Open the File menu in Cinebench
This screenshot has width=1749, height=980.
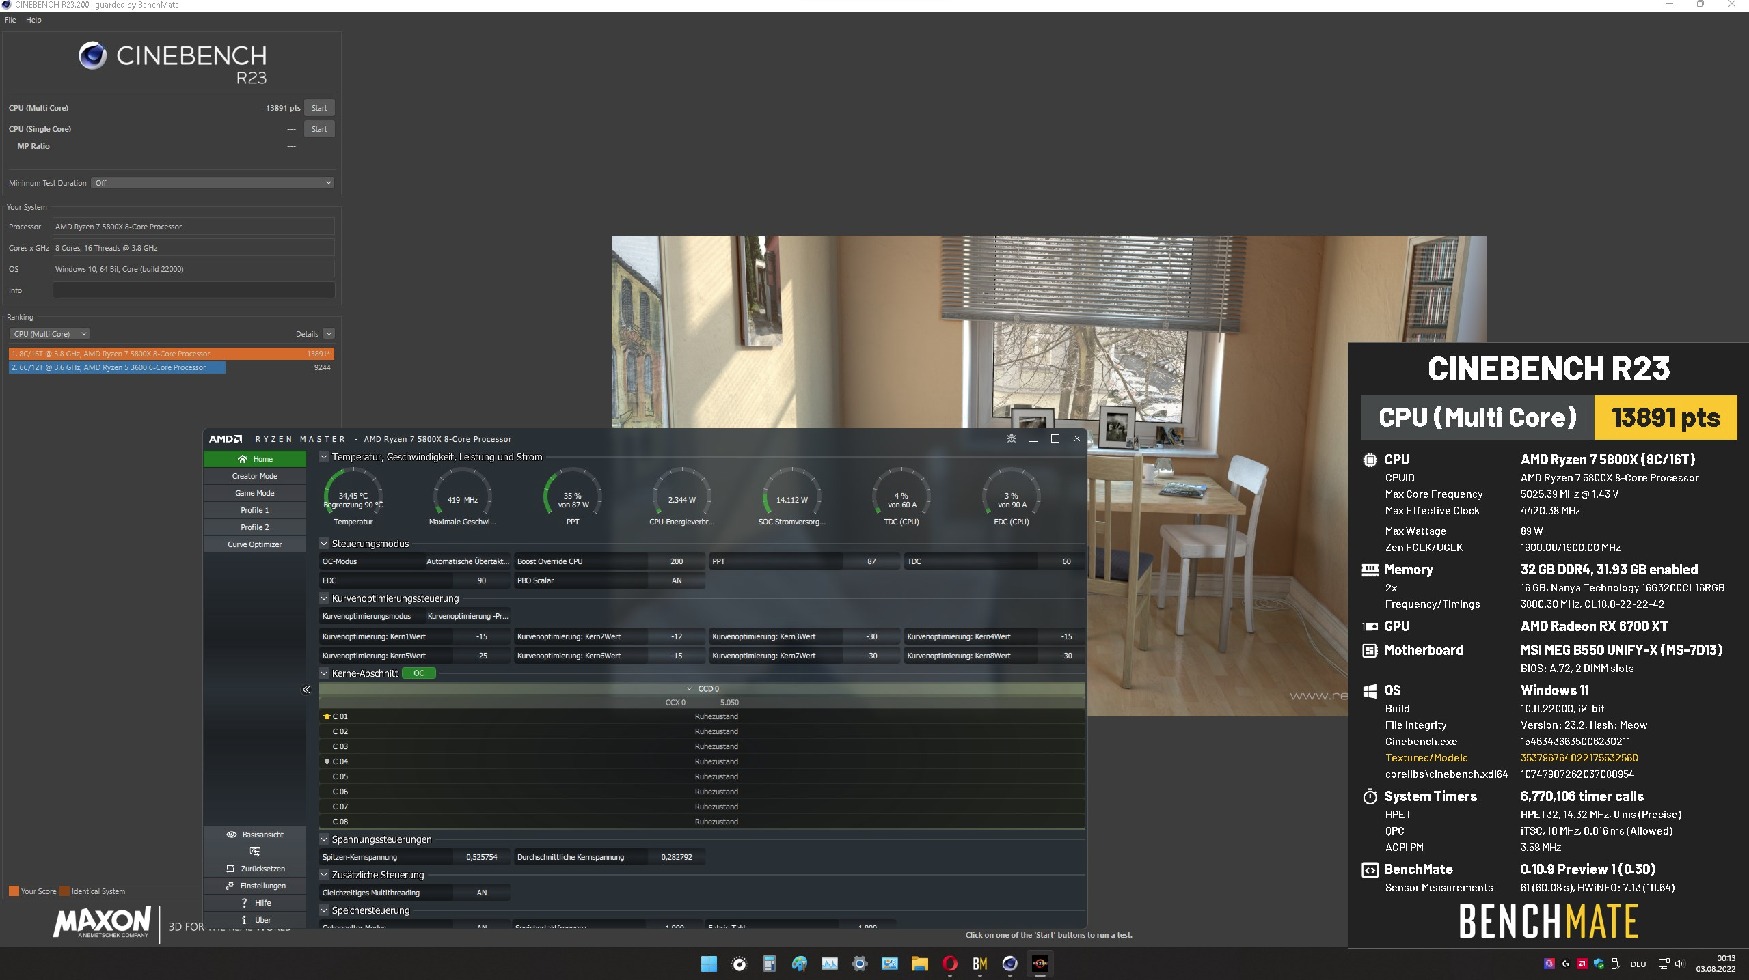[10, 20]
